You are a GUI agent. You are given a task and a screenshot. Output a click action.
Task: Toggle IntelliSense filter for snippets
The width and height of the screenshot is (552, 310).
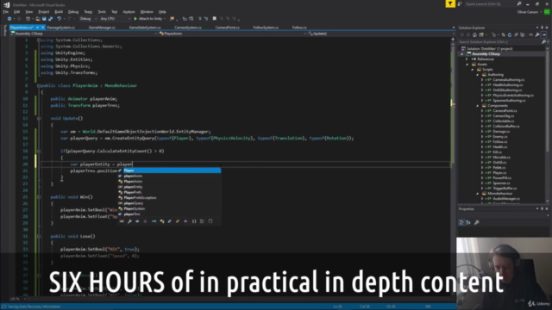(210, 221)
